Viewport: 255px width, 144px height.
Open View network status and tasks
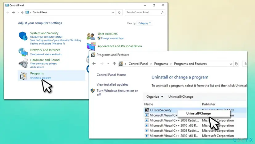(x=46, y=54)
